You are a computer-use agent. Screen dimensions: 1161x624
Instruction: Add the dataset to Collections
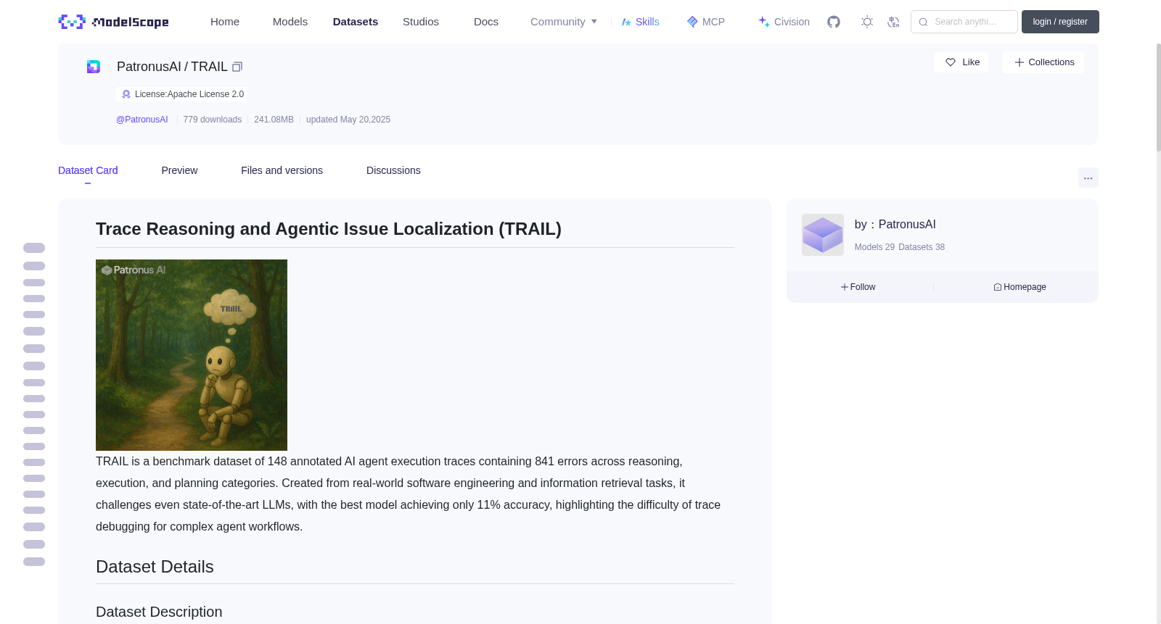(1044, 62)
